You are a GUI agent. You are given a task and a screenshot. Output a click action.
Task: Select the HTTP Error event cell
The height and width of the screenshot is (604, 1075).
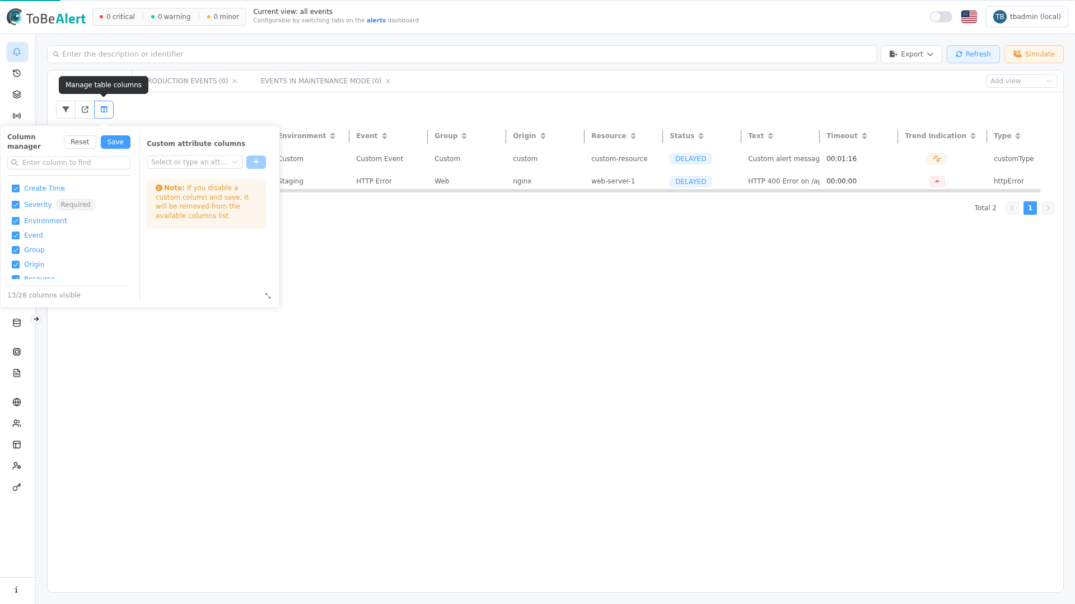tap(374, 181)
